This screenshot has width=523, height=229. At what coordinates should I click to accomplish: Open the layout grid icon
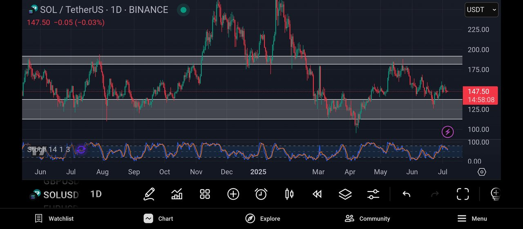click(x=205, y=194)
